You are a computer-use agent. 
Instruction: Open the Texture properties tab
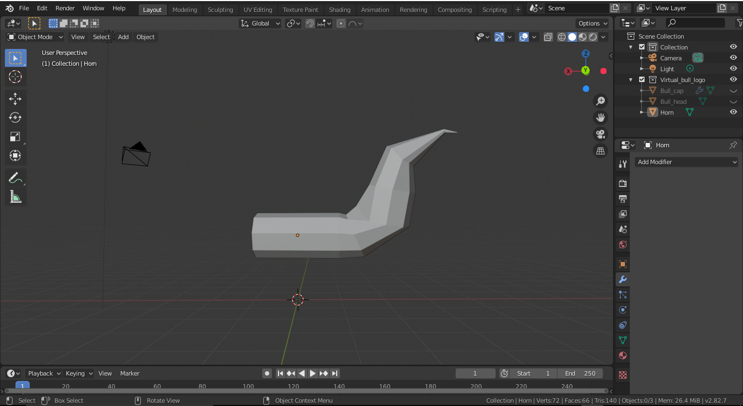click(623, 375)
